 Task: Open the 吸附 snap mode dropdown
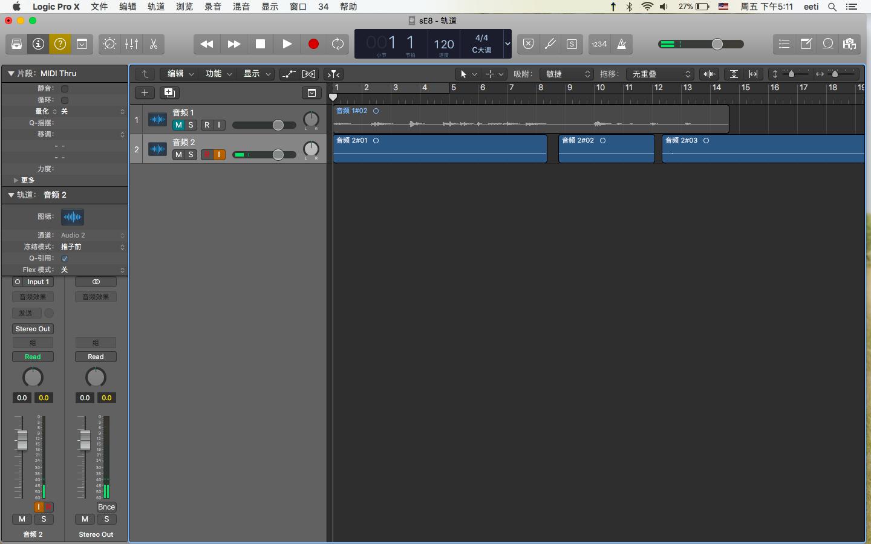click(x=566, y=74)
